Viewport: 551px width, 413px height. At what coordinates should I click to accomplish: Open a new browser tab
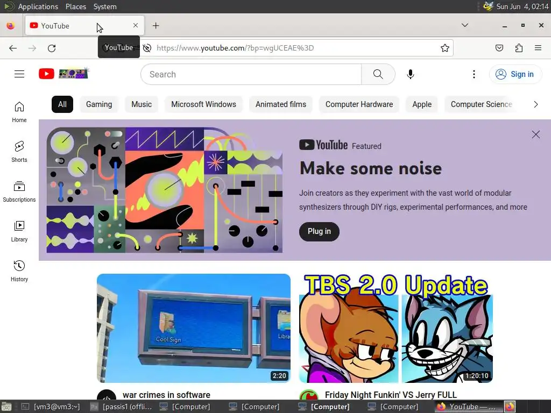coord(156,26)
